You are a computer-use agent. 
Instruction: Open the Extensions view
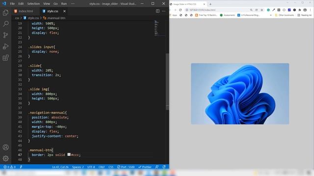(x=5, y=58)
